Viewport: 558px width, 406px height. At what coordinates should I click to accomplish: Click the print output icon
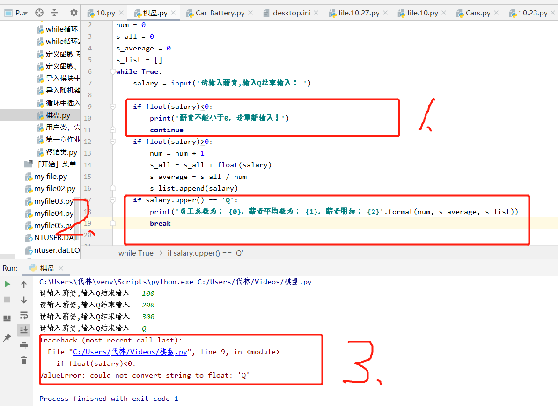pyautogui.click(x=24, y=345)
